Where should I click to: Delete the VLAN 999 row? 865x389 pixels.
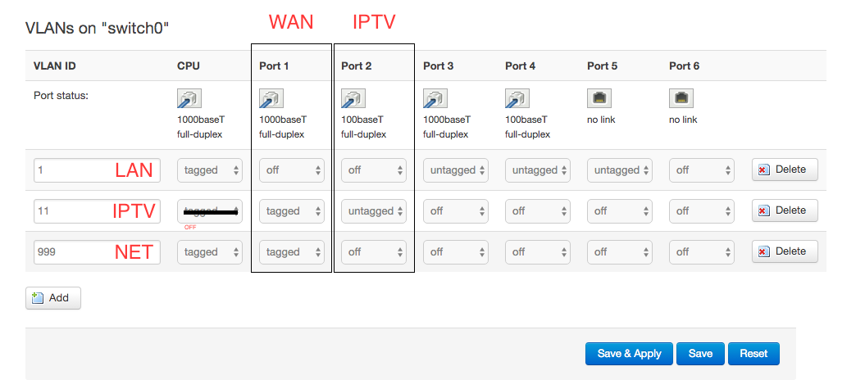tap(784, 251)
